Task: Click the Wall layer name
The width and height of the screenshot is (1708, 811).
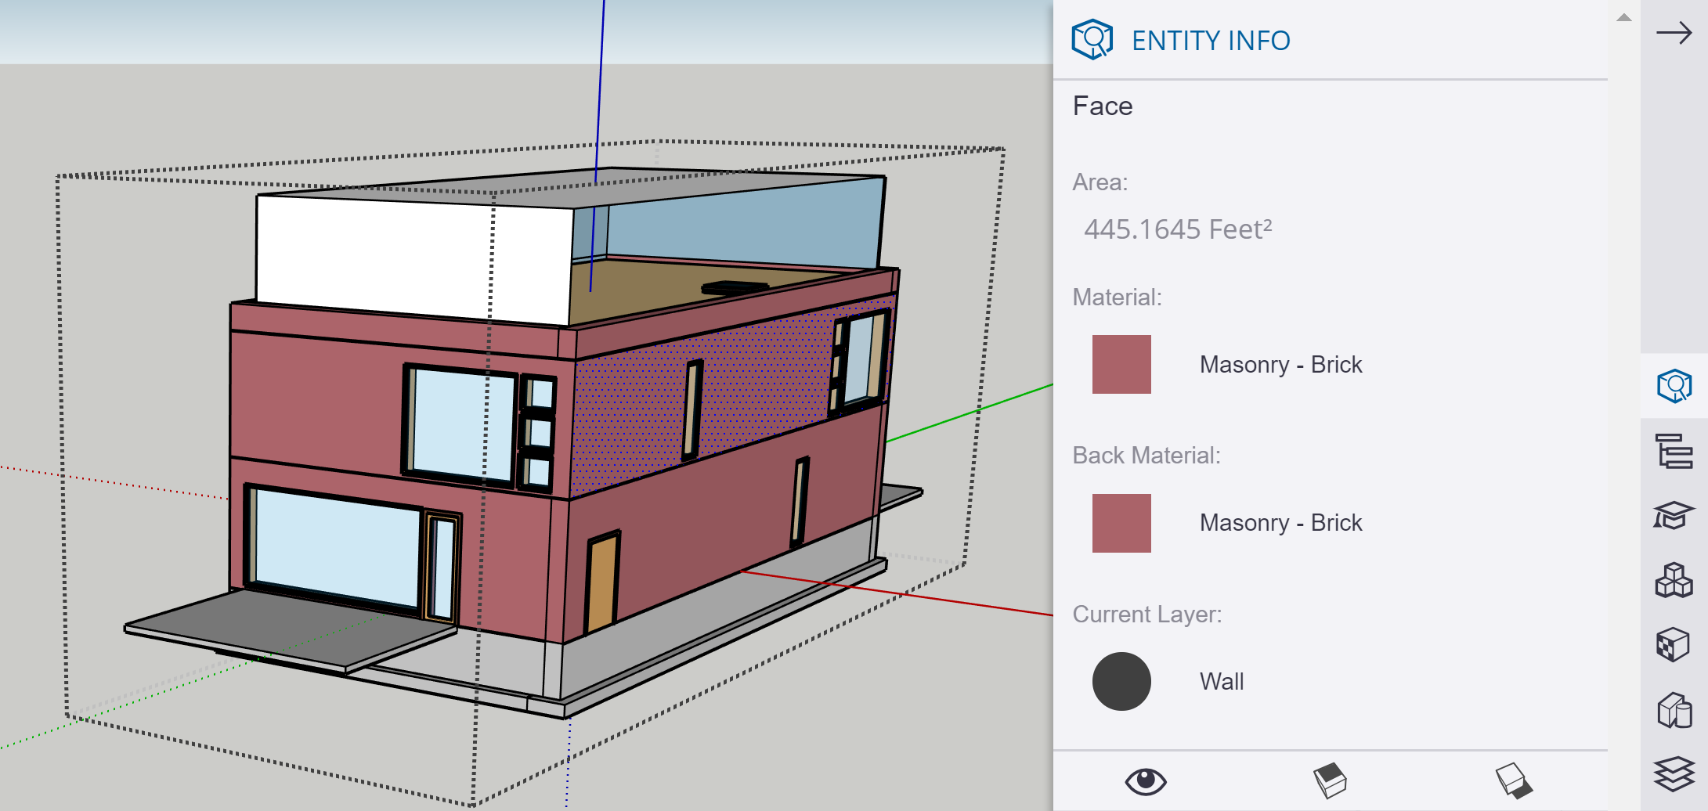Action: 1221,682
